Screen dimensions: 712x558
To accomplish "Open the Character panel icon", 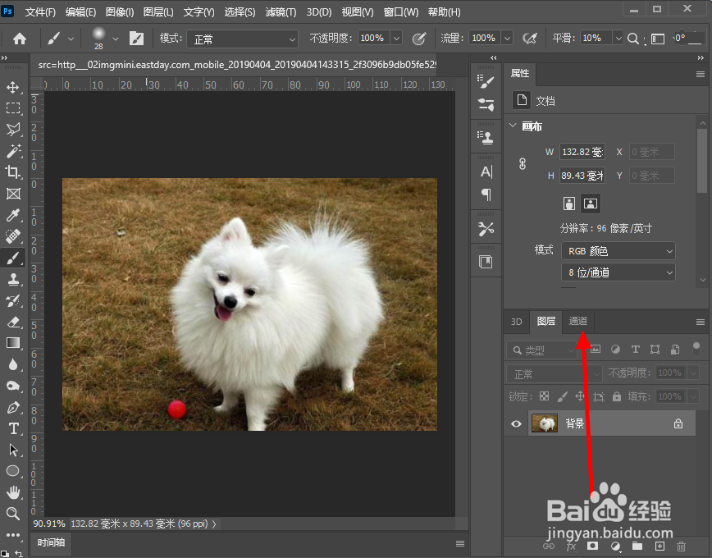I will 486,172.
